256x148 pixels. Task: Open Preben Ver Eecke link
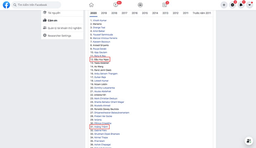click(x=103, y=116)
